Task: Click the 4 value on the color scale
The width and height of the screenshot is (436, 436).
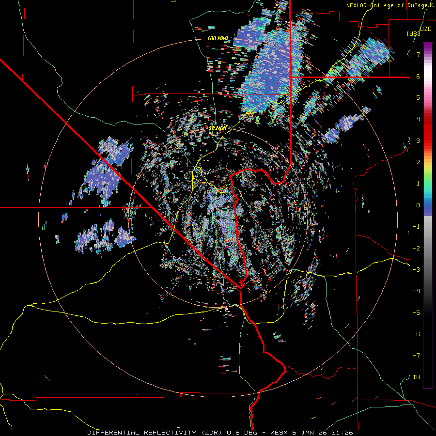Action: 418,119
